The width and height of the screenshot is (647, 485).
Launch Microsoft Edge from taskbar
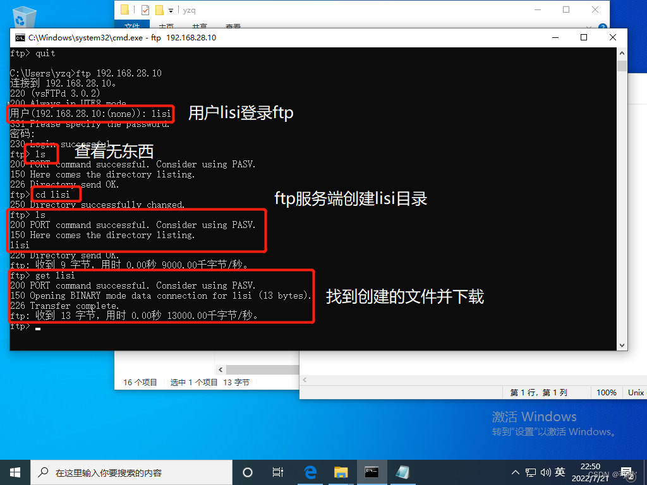[310, 472]
